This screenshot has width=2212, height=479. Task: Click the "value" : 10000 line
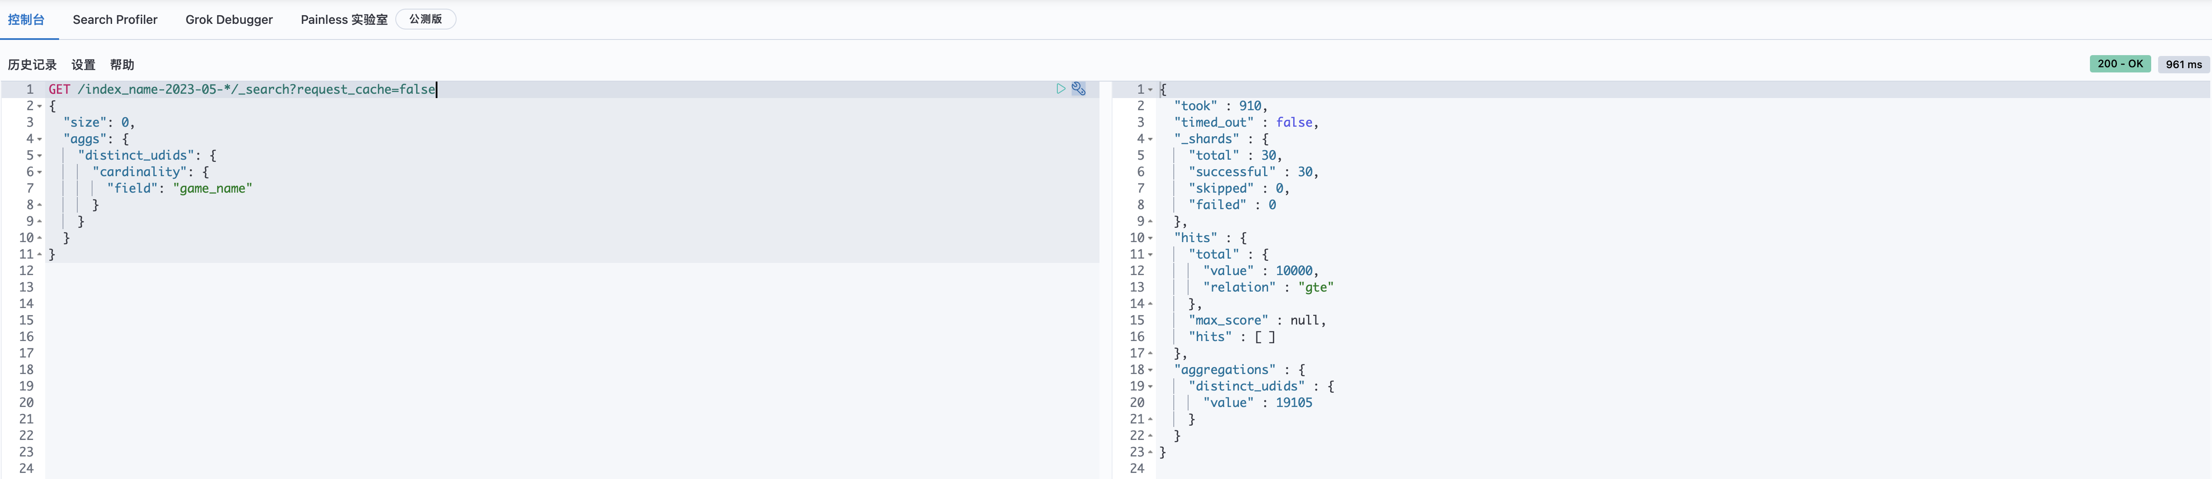(1261, 271)
